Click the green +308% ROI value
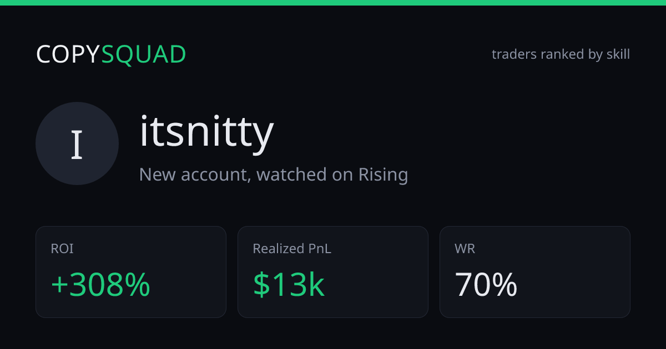This screenshot has width=666, height=349. [x=100, y=285]
